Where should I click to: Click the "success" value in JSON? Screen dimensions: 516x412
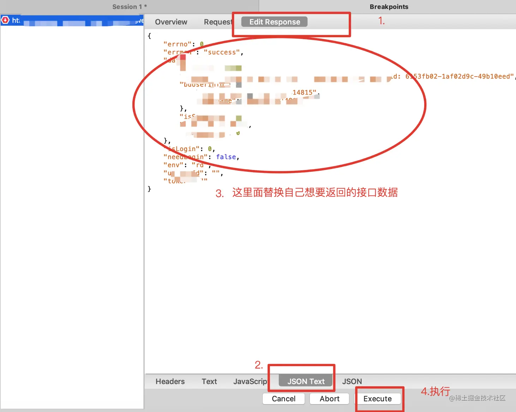click(222, 52)
